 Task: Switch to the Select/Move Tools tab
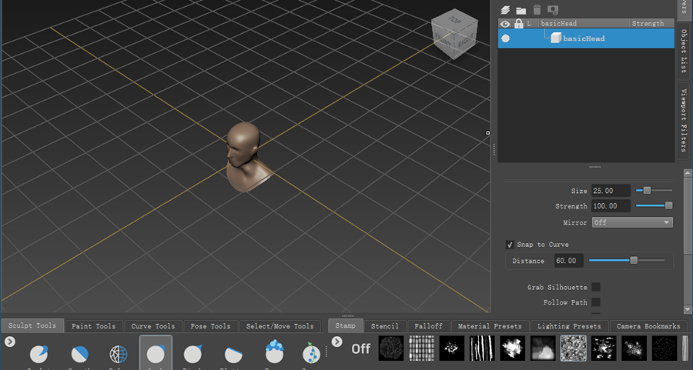click(280, 326)
